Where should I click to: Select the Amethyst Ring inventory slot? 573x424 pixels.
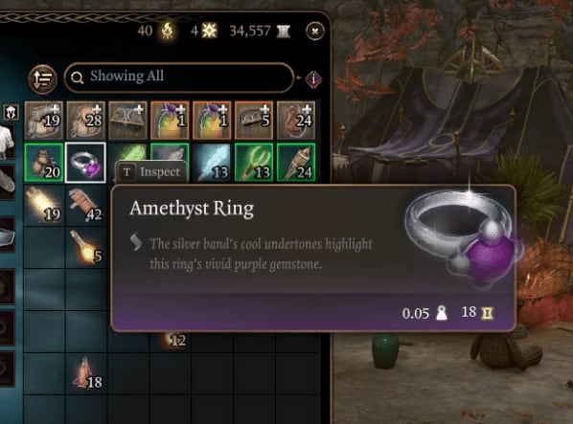[x=85, y=163]
